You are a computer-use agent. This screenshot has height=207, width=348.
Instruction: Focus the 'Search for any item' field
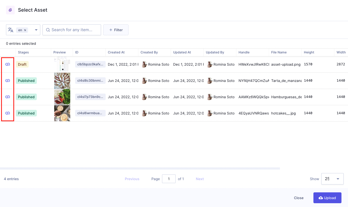[74, 30]
